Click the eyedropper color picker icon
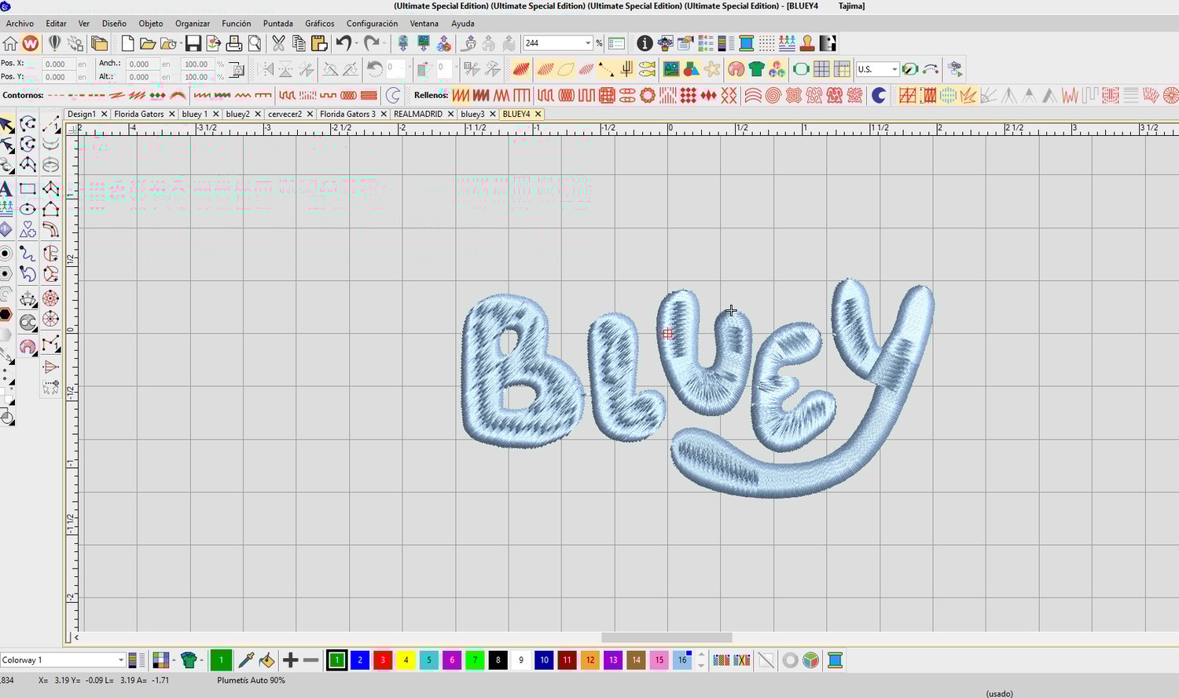The height and width of the screenshot is (698, 1179). (x=246, y=660)
